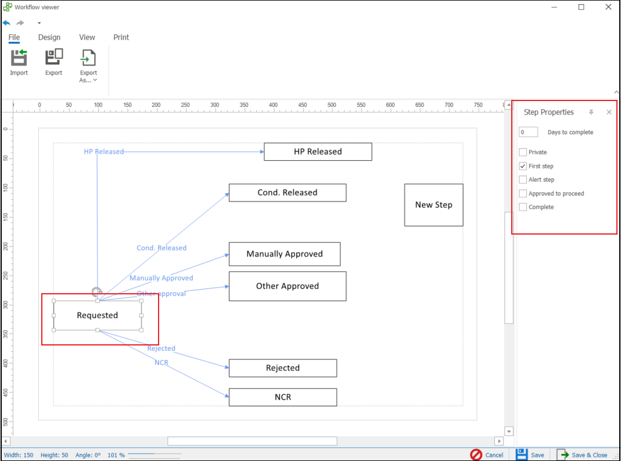Click the Manually Approved transition label
The width and height of the screenshot is (621, 461).
point(161,278)
